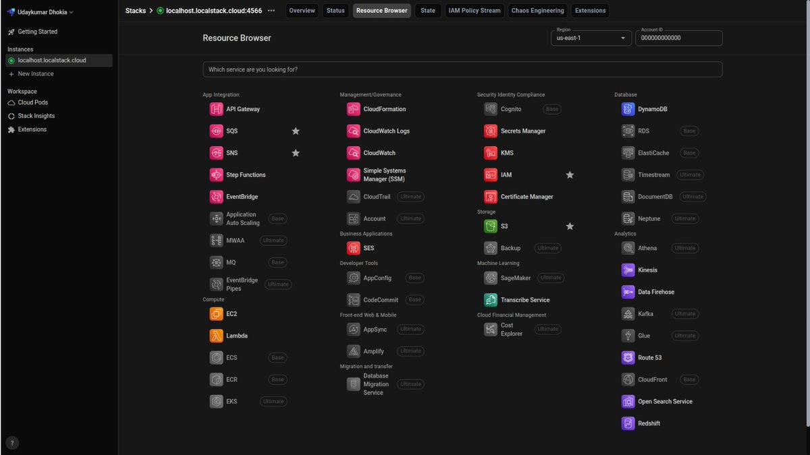Open the Secrets Manager icon

[491, 131]
